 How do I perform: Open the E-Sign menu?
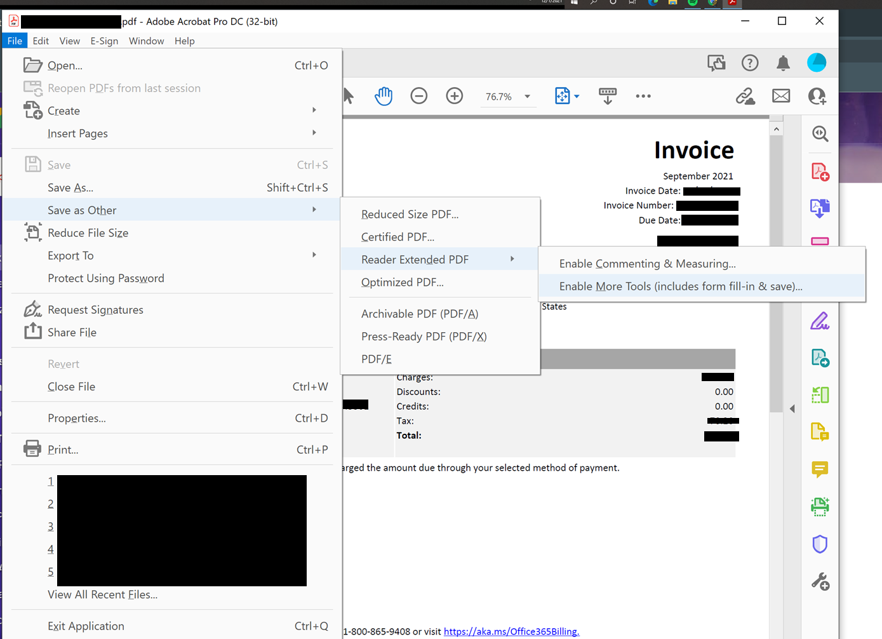coord(104,41)
